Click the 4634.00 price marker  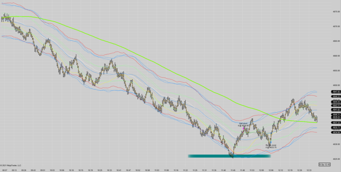click(336, 132)
